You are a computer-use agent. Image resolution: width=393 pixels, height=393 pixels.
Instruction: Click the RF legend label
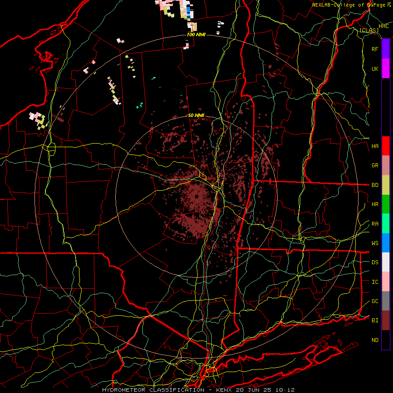click(x=375, y=49)
